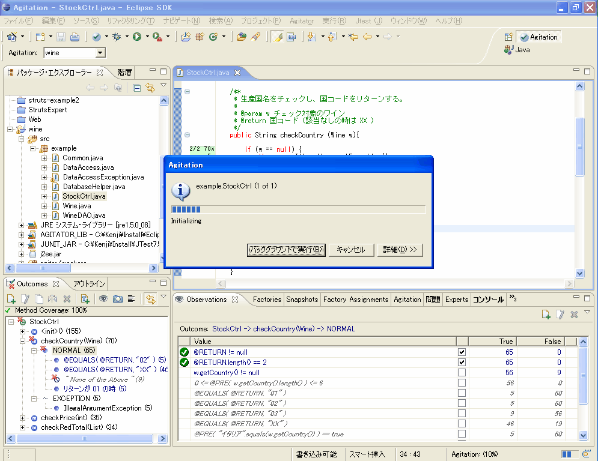Click remove X icon in Observations panel

click(x=574, y=315)
